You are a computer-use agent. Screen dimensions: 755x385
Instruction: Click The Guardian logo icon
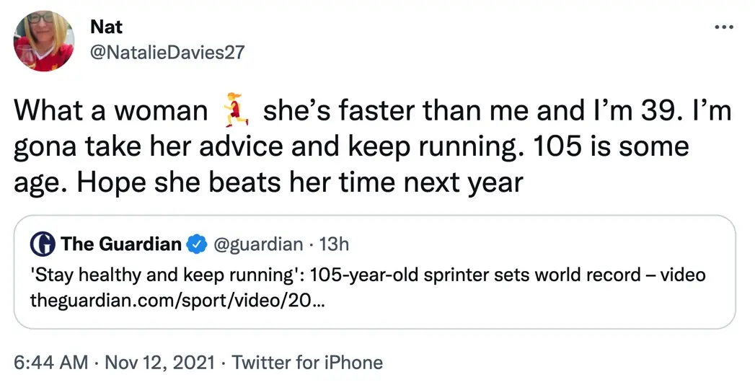[43, 244]
